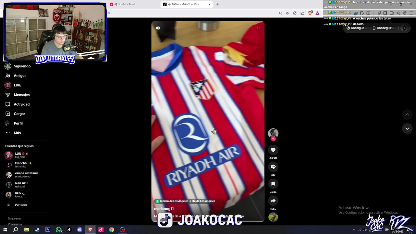This screenshot has height=234, width=416.
Task: Close the TikTok browser tab
Action: coord(209,4)
